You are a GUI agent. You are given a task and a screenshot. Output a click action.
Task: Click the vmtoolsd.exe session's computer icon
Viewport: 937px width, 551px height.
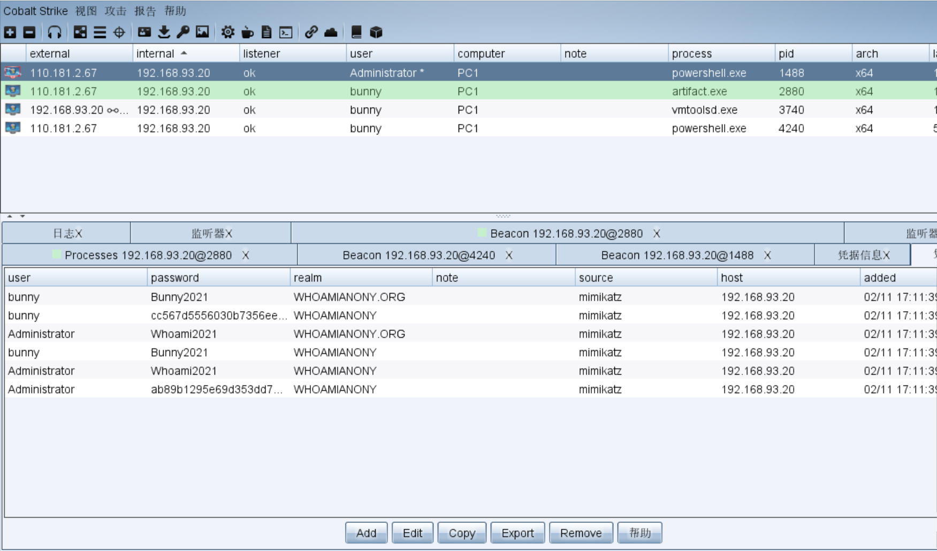[x=13, y=110]
